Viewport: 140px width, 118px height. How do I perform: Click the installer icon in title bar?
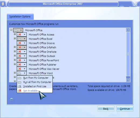pos(3,4)
